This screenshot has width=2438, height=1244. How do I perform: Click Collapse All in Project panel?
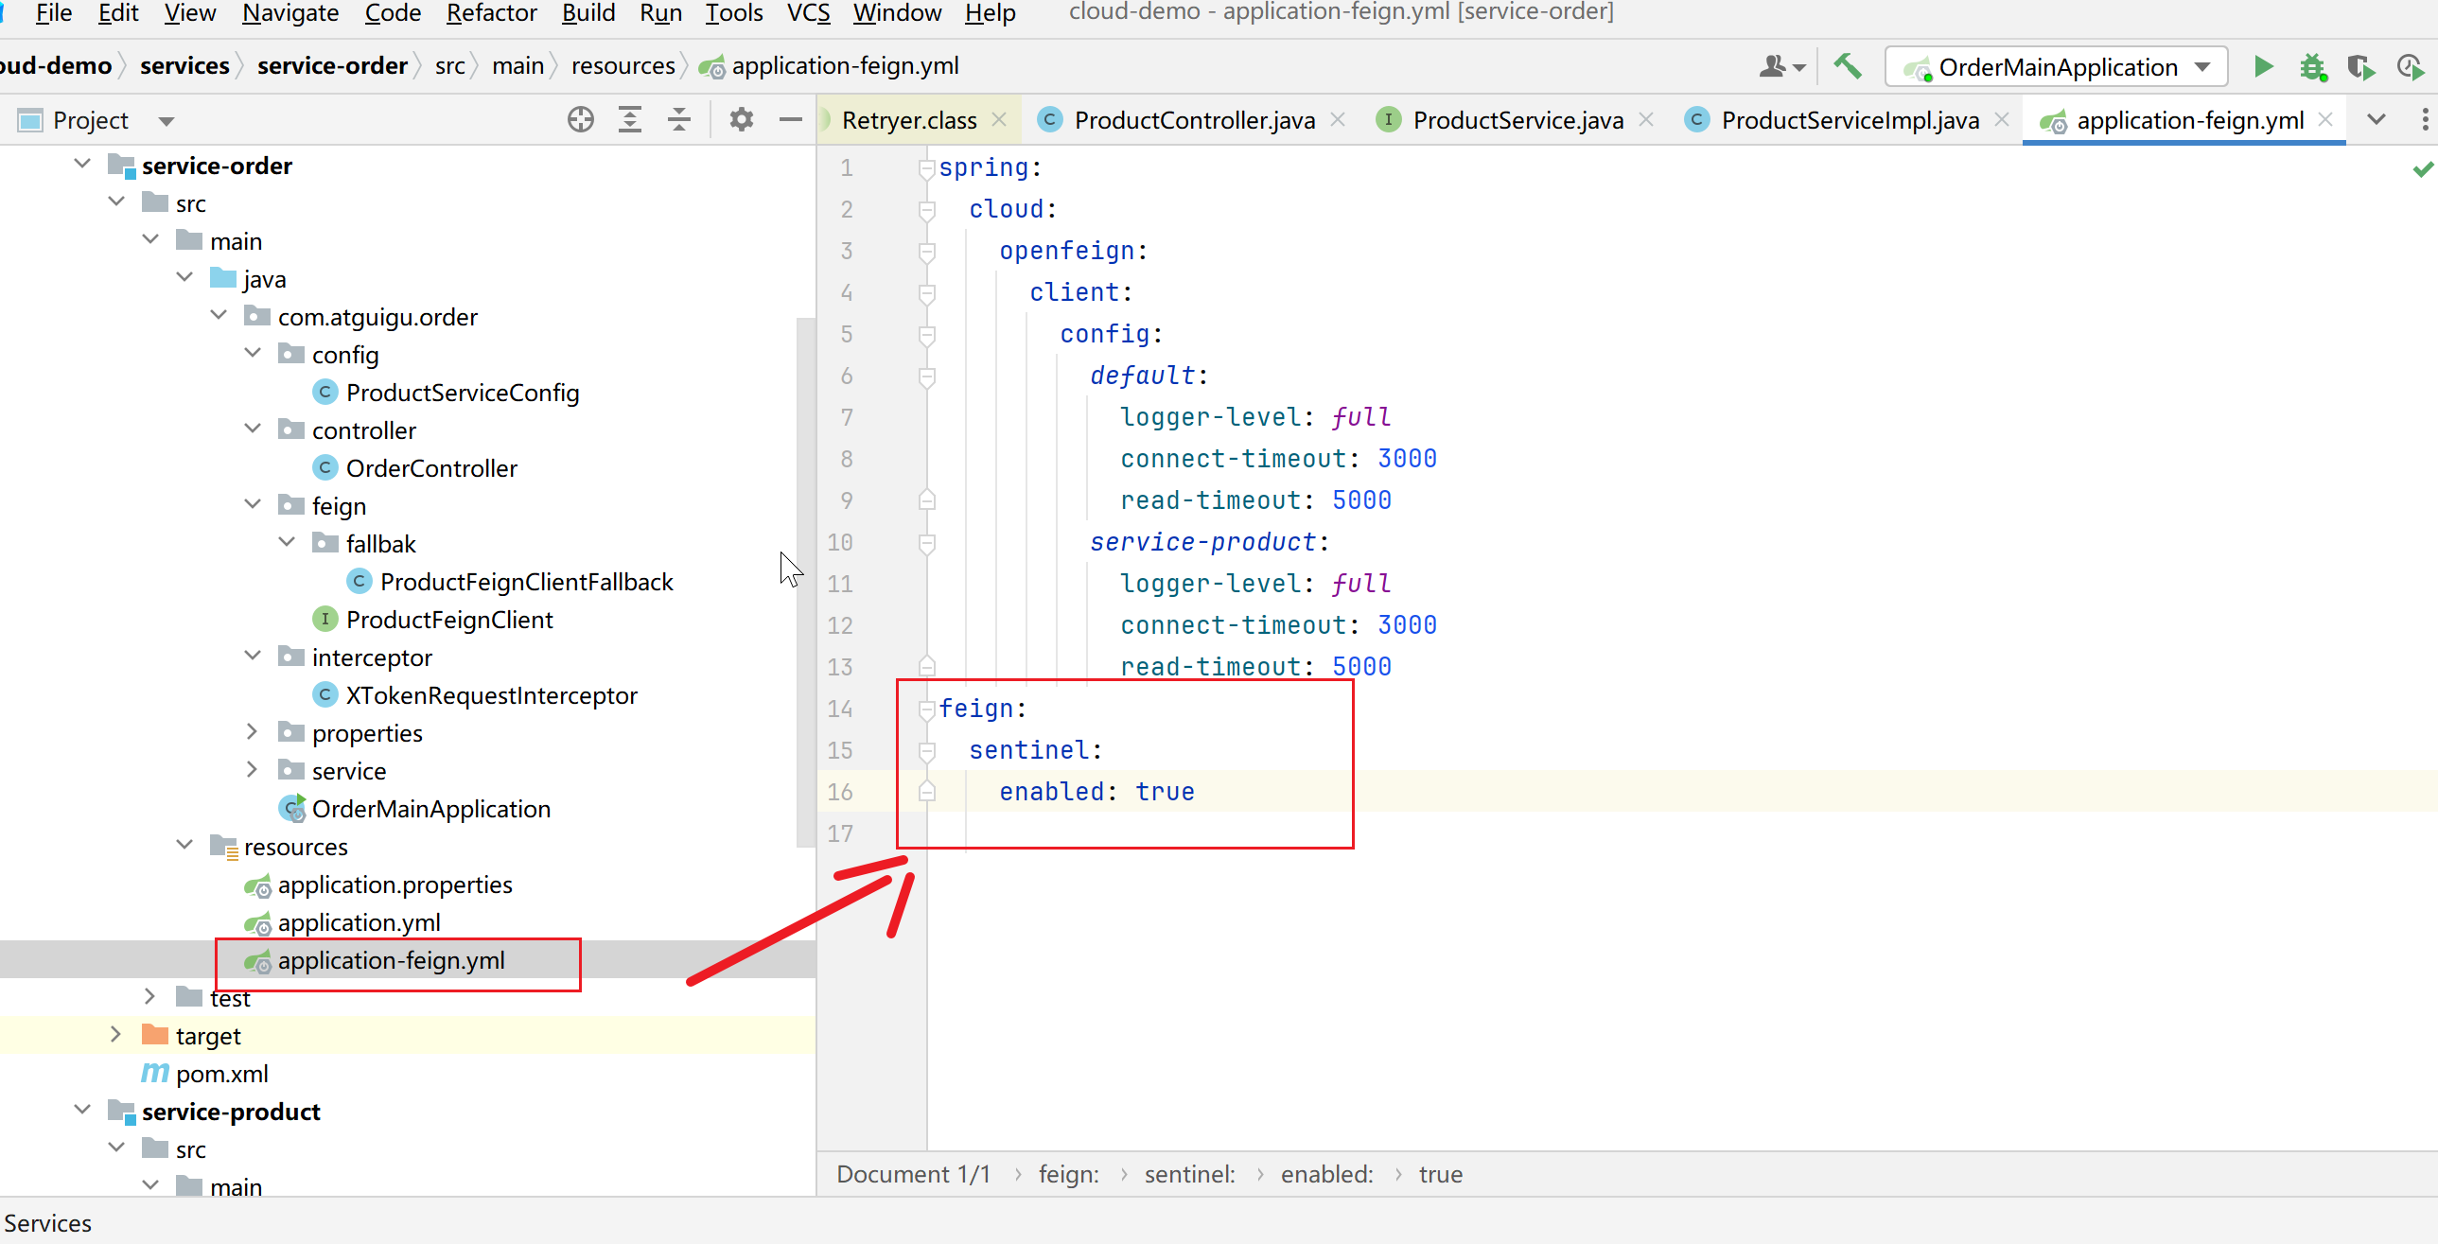(678, 120)
